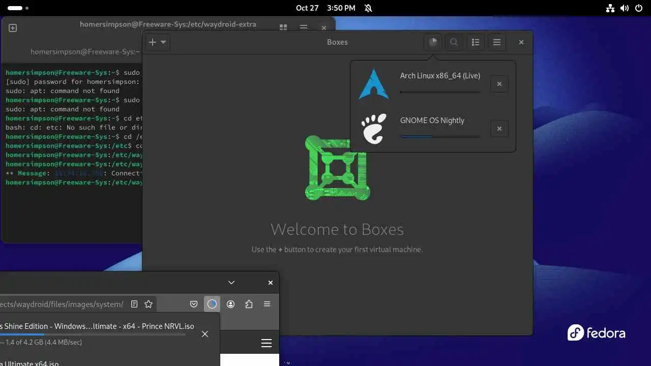Viewport: 651px width, 366px height.
Task: Bookmark this page with the star icon
Action: point(149,304)
